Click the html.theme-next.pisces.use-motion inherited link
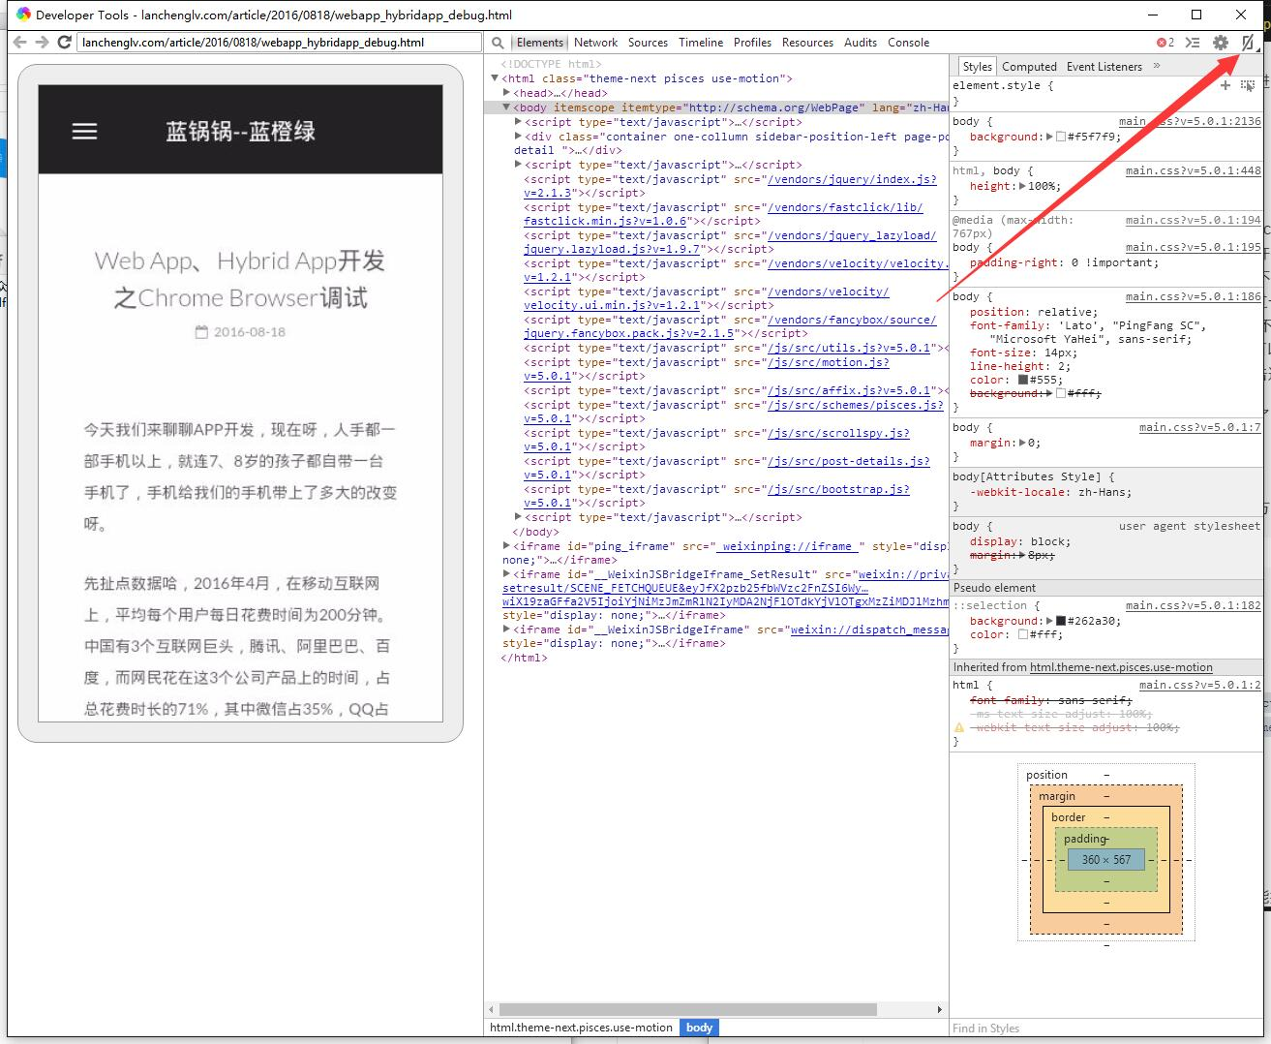This screenshot has height=1044, width=1271. pyautogui.click(x=1121, y=667)
